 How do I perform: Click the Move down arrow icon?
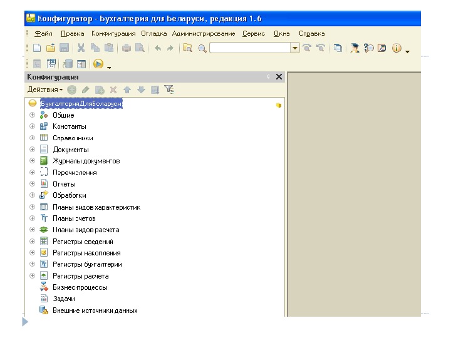pos(141,90)
